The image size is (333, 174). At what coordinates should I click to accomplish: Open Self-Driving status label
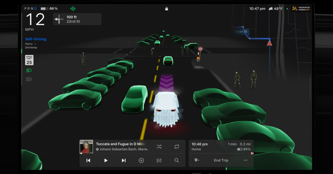pos(36,39)
